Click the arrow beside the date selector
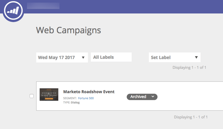 coord(83,57)
